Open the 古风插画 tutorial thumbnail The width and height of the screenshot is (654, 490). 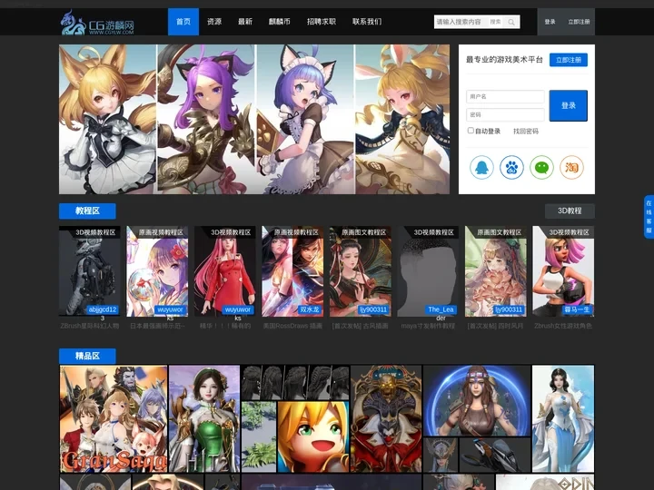361,271
